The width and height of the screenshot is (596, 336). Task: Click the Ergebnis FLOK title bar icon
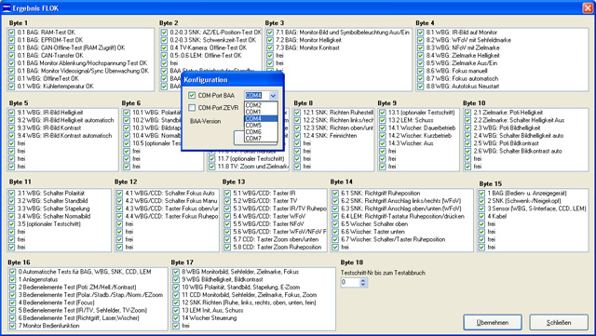(7, 8)
